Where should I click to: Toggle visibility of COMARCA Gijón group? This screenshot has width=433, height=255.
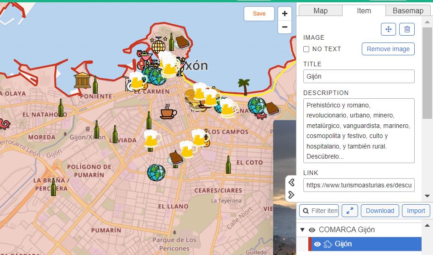[312, 230]
